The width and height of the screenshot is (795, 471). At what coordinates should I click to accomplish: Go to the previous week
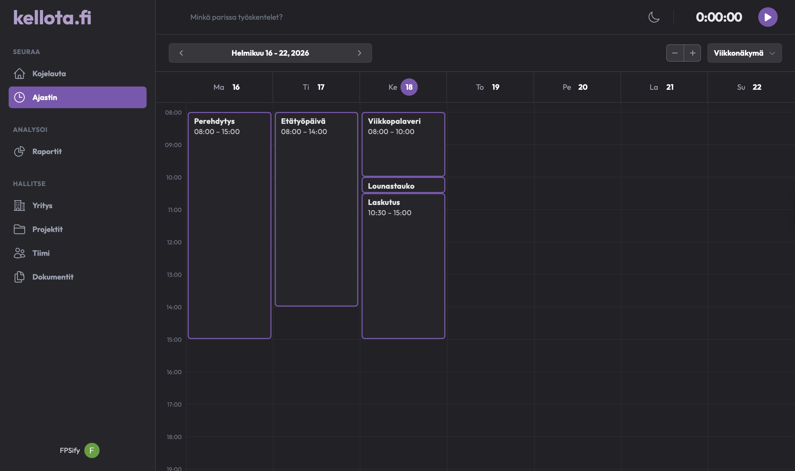click(x=181, y=53)
